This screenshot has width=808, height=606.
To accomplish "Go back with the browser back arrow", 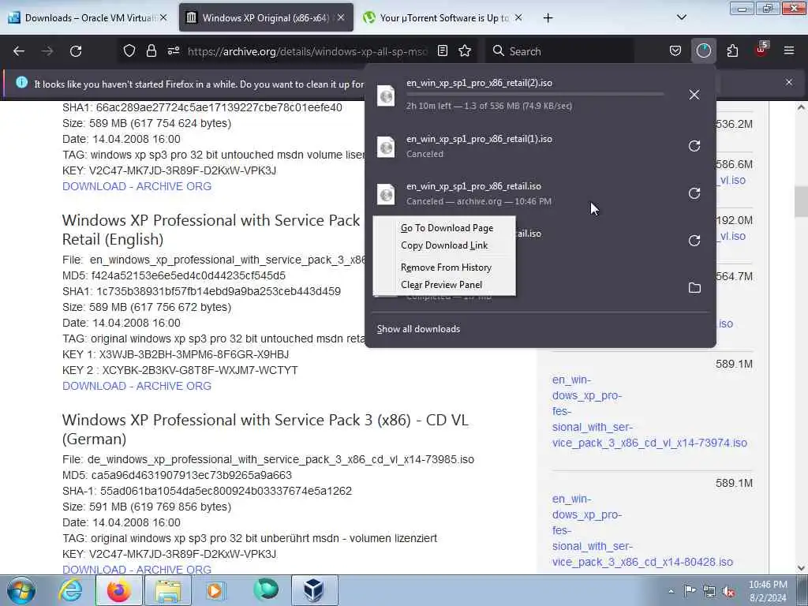I will 19,51.
